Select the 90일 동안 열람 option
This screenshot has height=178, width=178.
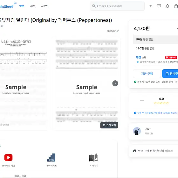pos(155,39)
